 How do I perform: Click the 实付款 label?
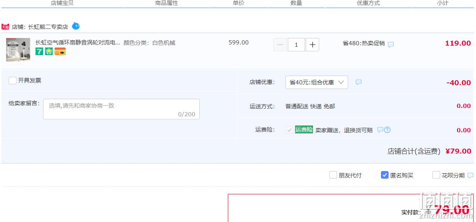[411, 212]
